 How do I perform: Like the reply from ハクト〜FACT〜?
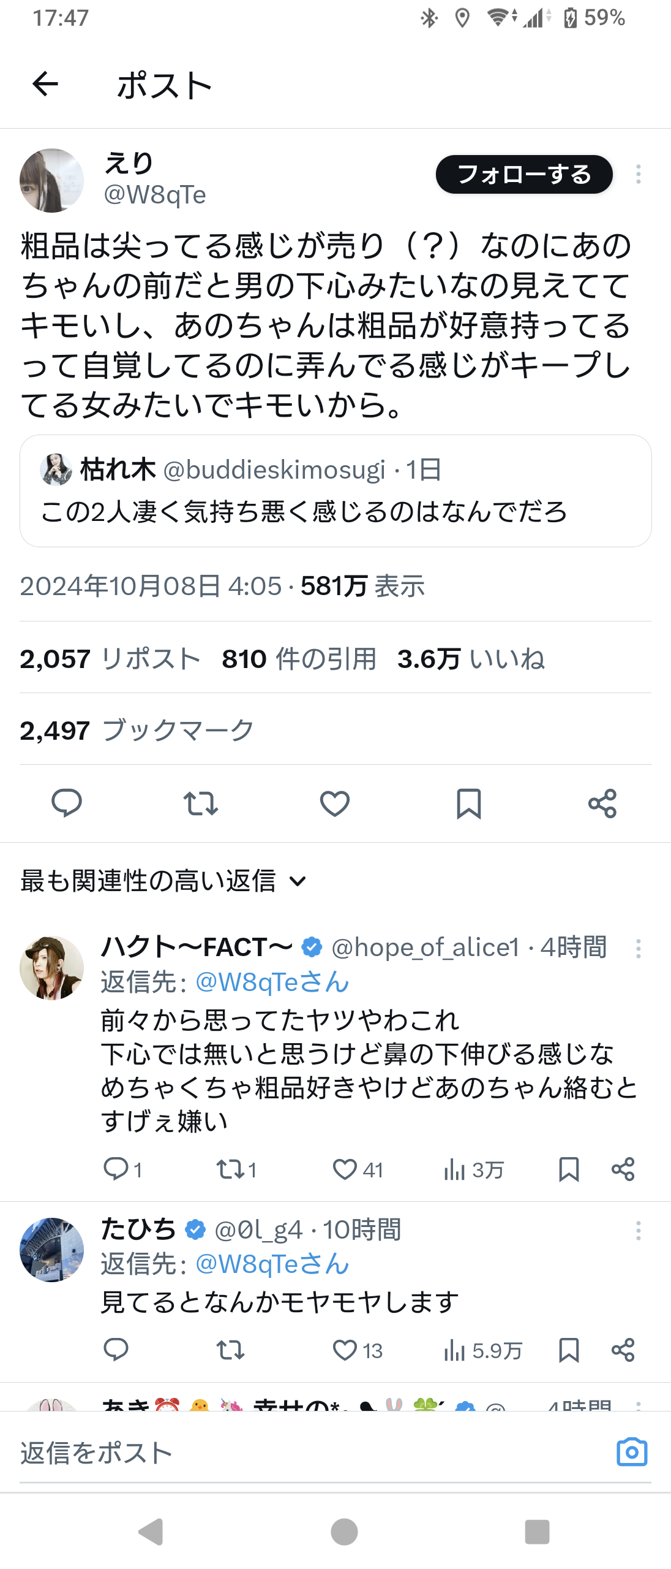pyautogui.click(x=345, y=1169)
